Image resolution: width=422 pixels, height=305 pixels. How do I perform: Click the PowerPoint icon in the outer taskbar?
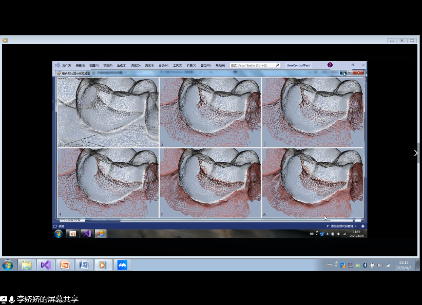(x=65, y=265)
